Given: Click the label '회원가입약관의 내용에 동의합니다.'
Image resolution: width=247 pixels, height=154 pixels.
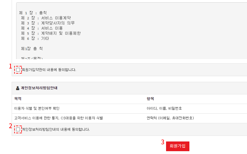Looking at the screenshot, I should pos(49,70).
